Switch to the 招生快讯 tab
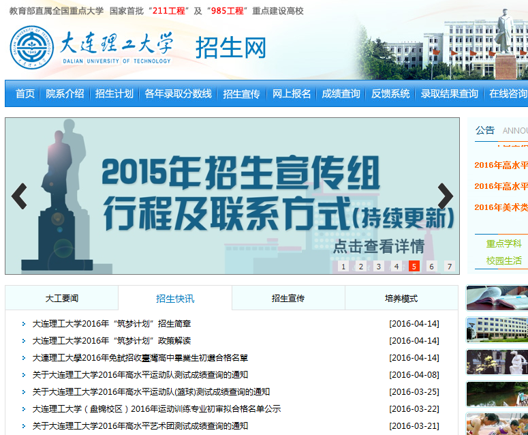This screenshot has width=528, height=435. [x=175, y=298]
